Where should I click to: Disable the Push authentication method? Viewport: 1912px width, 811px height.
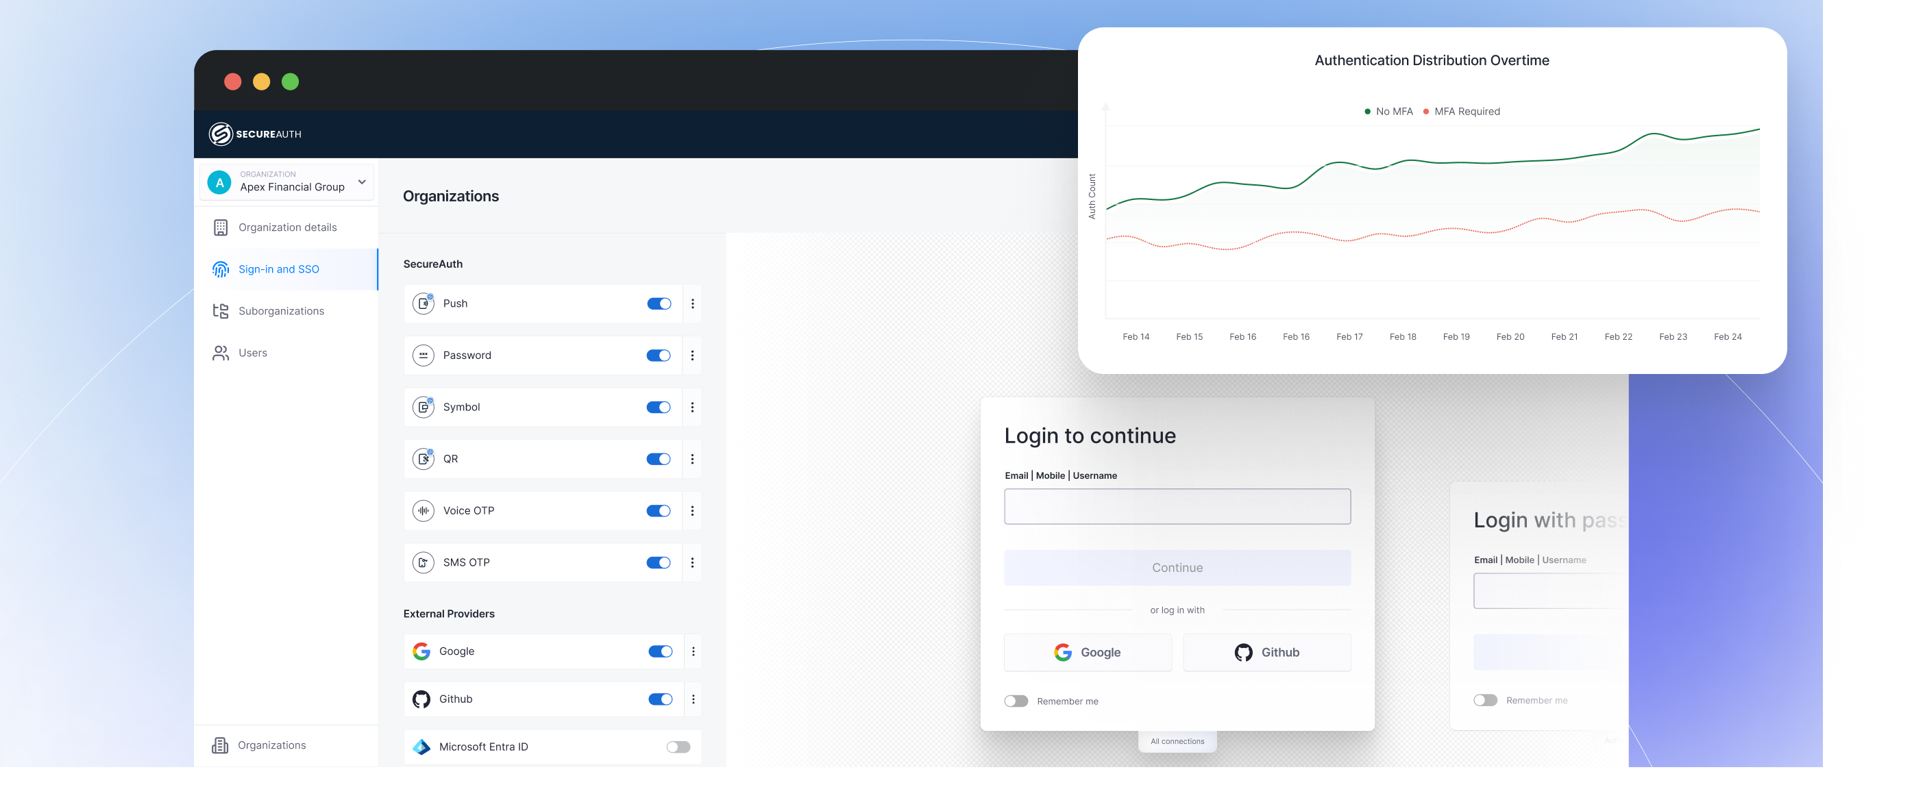coord(659,303)
